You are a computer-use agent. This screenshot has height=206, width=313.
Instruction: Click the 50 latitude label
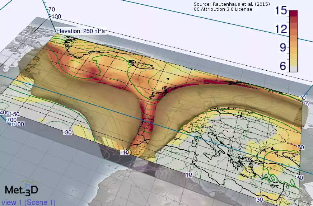(x=301, y=147)
